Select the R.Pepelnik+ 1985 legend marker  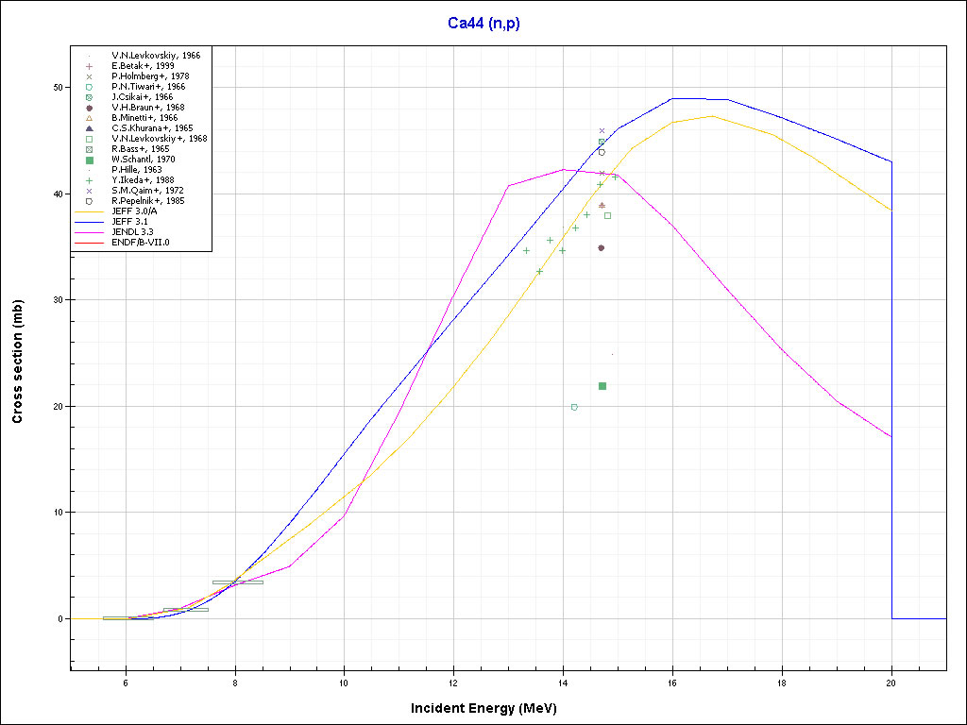coord(88,201)
